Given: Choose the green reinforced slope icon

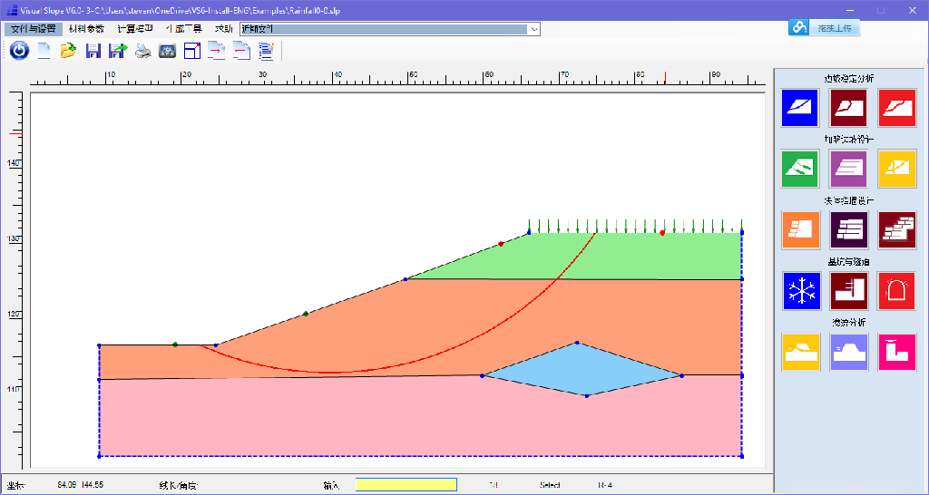Looking at the screenshot, I should click(x=801, y=169).
